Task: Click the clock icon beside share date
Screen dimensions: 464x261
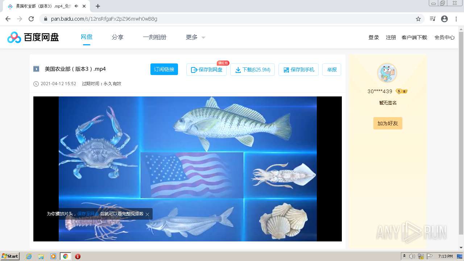Action: pyautogui.click(x=36, y=84)
